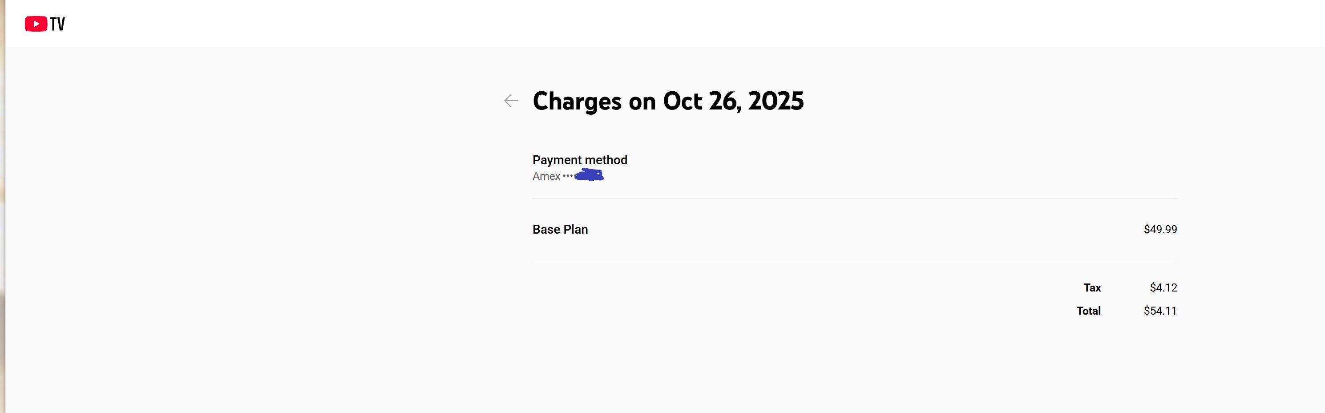Click the $4.12 tax amount
Image resolution: width=1325 pixels, height=413 pixels.
pos(1163,288)
